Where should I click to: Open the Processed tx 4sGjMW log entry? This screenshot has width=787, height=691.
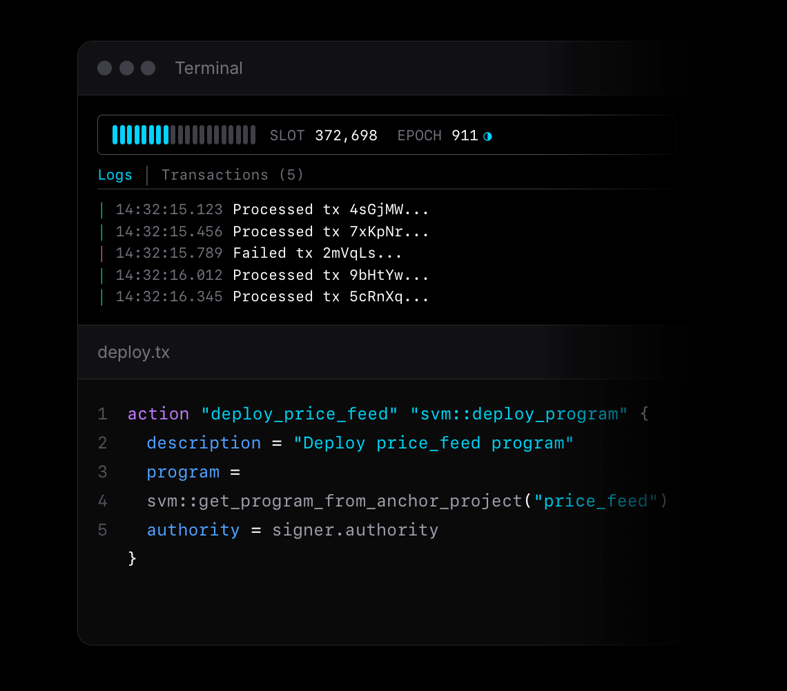[x=331, y=209]
